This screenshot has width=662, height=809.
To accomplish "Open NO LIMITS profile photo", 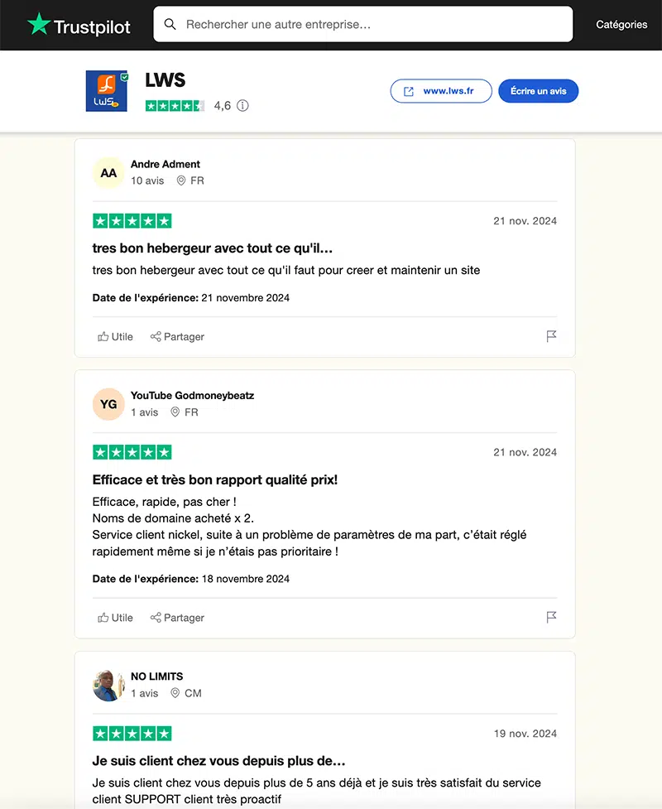I will (x=108, y=685).
